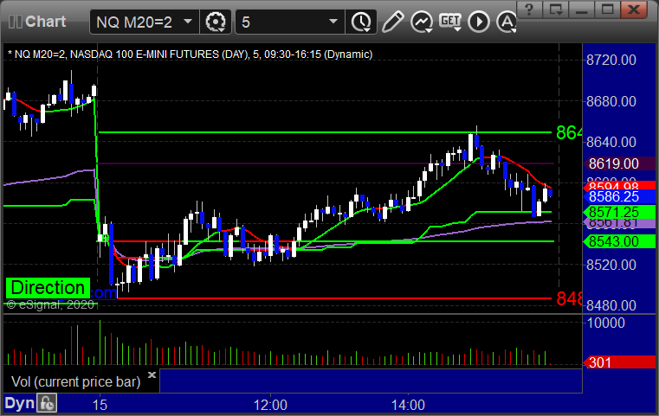Click the Vol (current price bar) label
Image resolution: width=659 pixels, height=416 pixels.
pos(75,381)
